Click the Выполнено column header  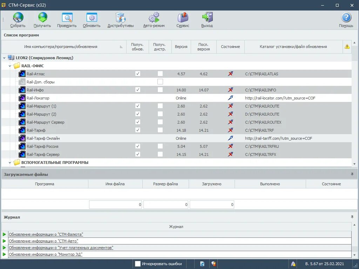click(270, 184)
